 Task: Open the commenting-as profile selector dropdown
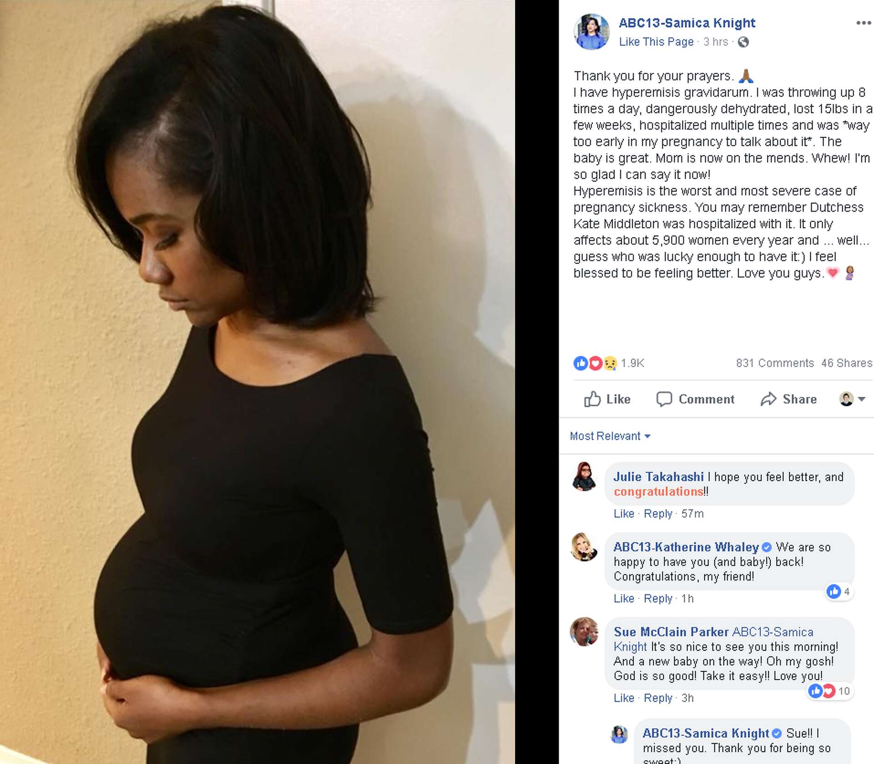pyautogui.click(x=852, y=399)
